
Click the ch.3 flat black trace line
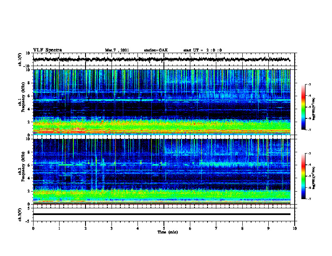click(161, 214)
